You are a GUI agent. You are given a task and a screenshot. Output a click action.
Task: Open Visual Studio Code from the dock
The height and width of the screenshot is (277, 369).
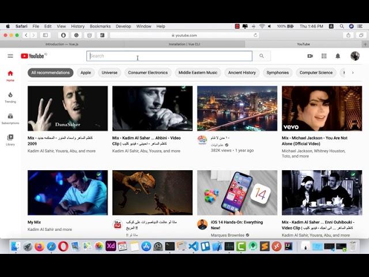[x=194, y=246]
